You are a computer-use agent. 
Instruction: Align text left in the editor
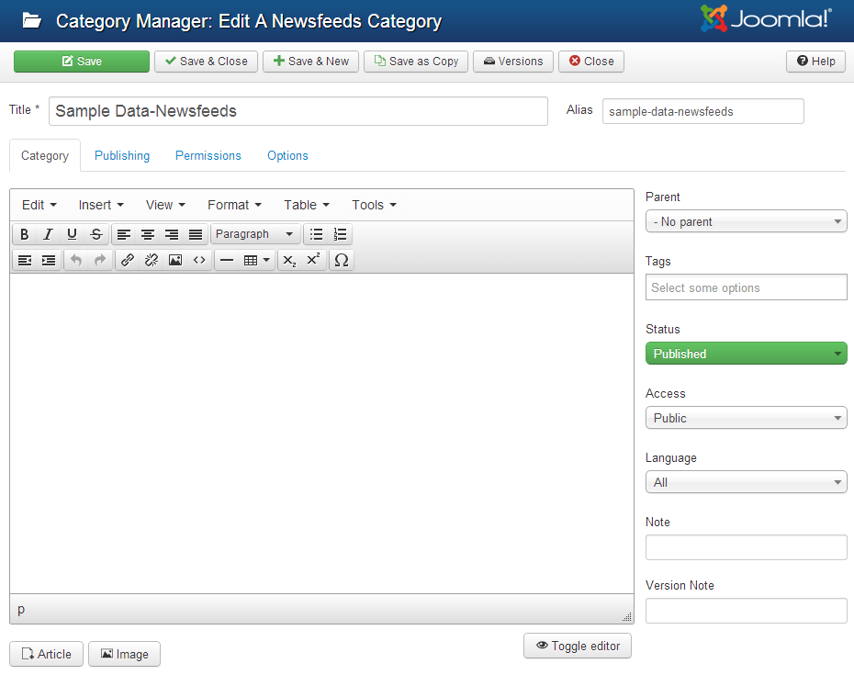click(x=124, y=234)
